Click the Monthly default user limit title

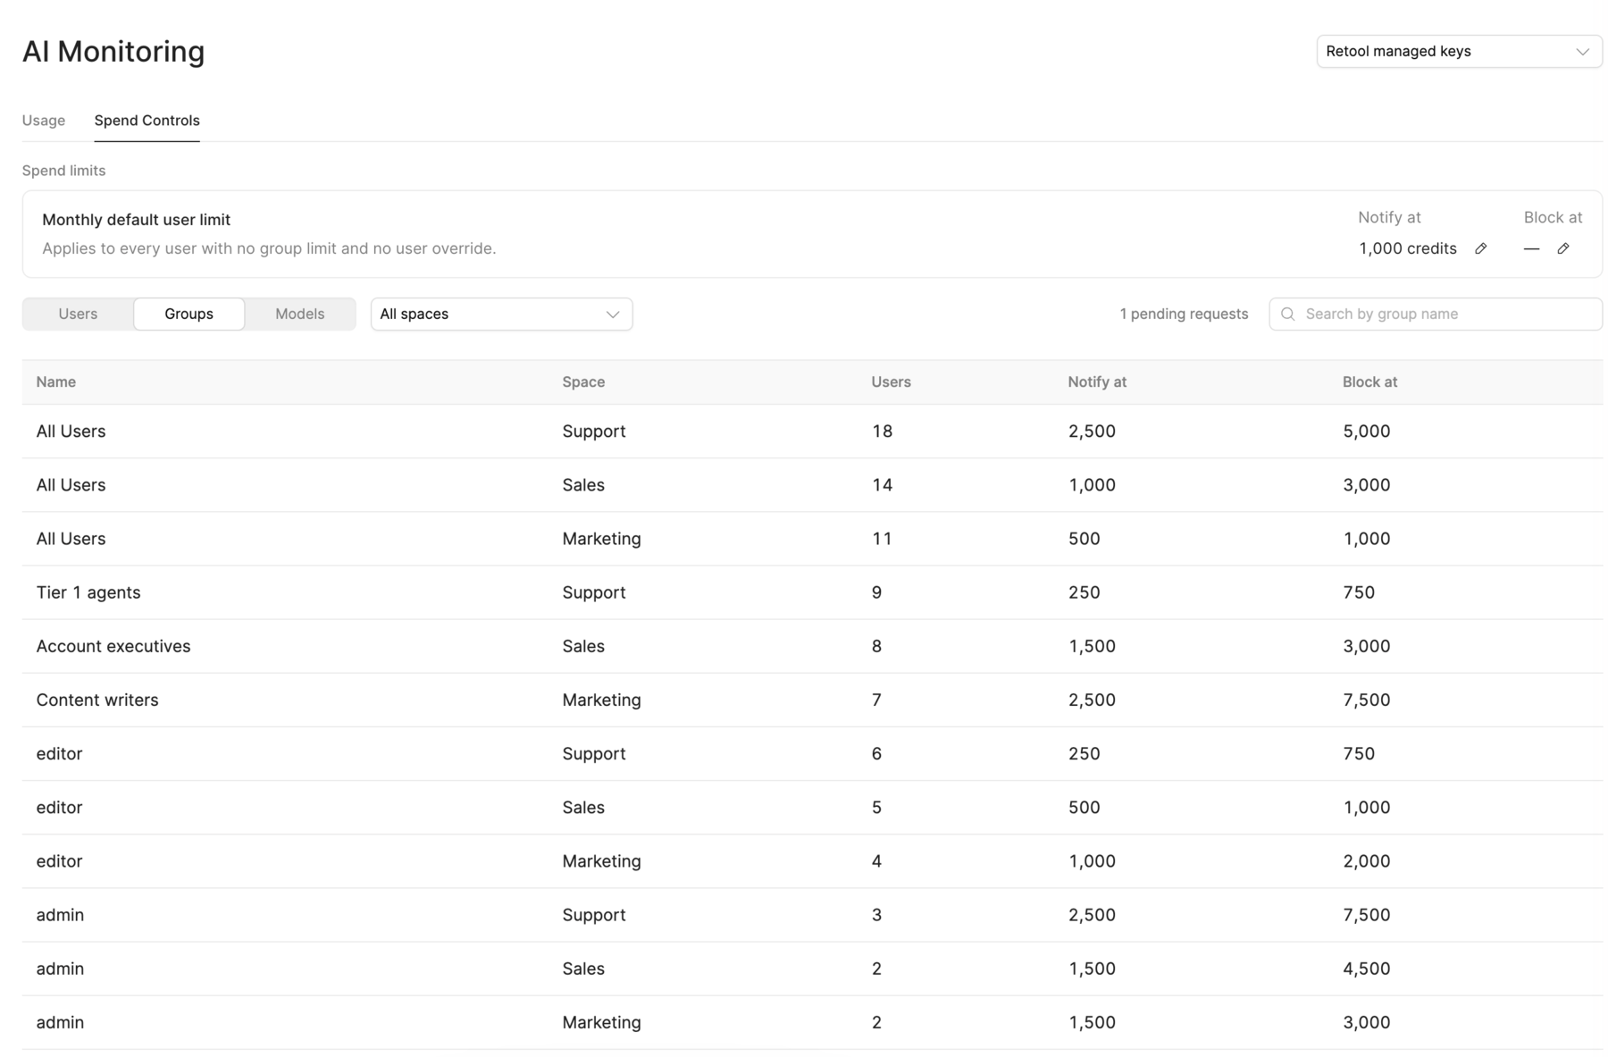tap(136, 220)
